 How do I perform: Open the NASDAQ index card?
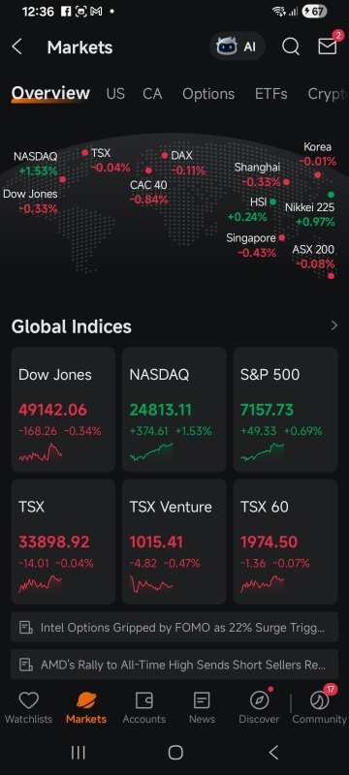pos(174,409)
